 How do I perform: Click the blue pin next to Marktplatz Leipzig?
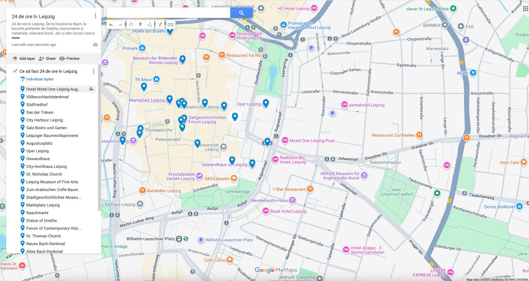(169, 99)
